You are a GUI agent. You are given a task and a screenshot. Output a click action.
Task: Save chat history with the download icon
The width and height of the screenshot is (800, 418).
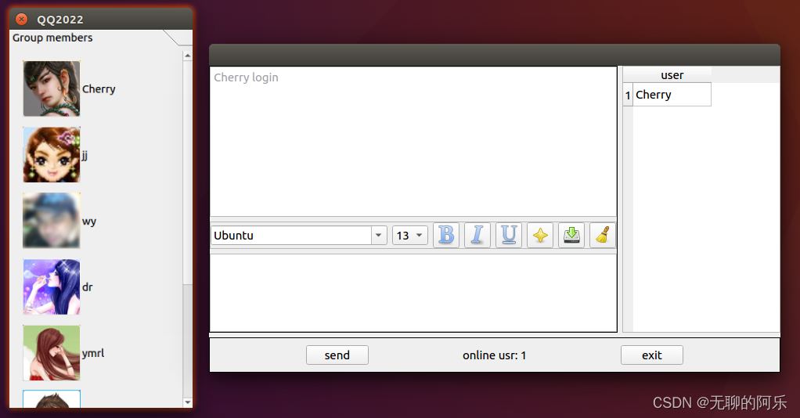click(x=571, y=236)
